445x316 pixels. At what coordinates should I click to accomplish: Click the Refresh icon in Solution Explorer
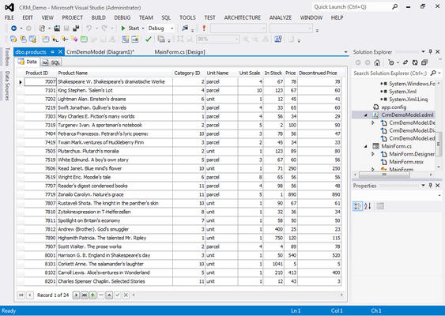click(415, 62)
